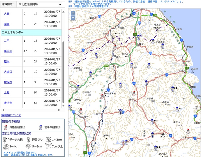Select the snowman marker near 早坂峠
Screen dimensions: 201x157
click(x=152, y=135)
